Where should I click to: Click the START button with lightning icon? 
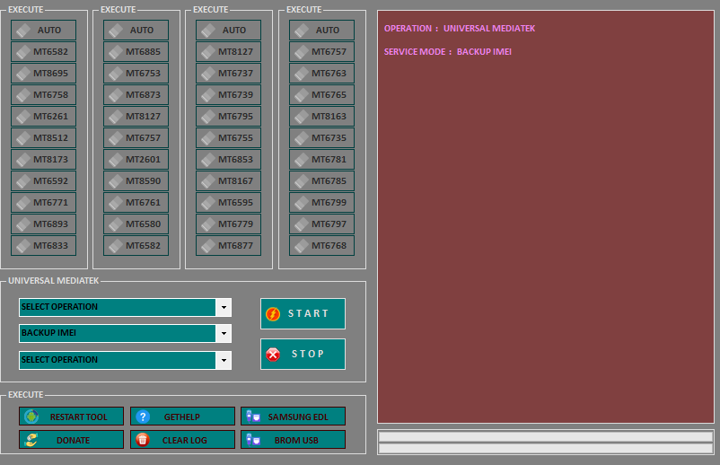coord(303,313)
